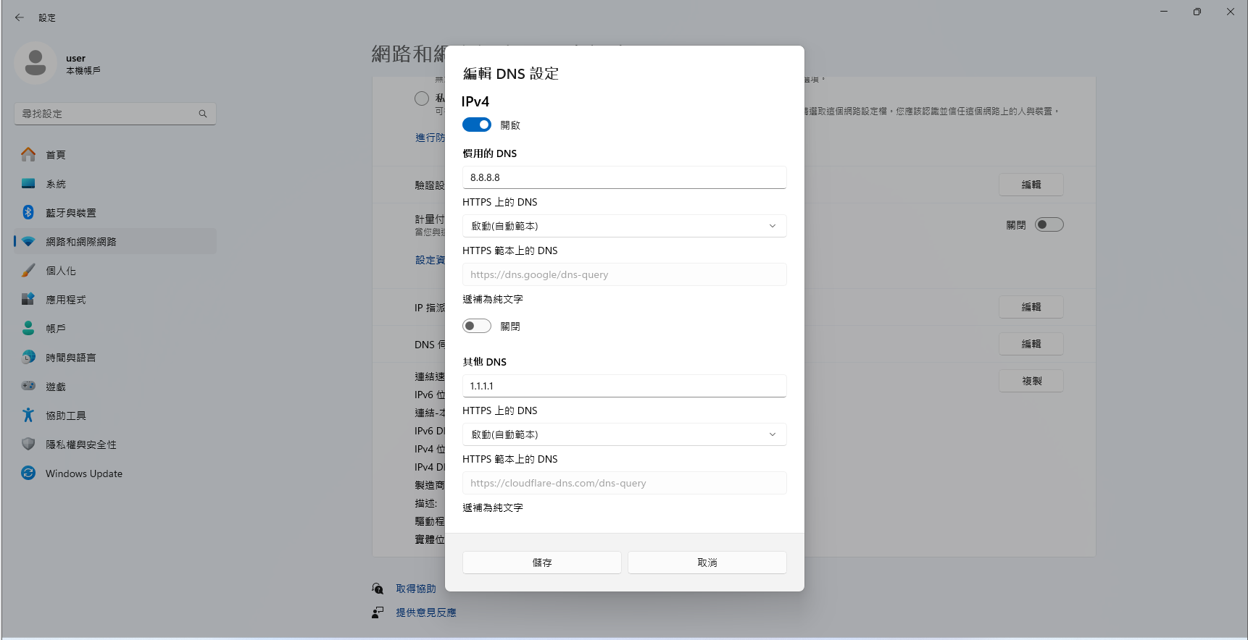Image resolution: width=1248 pixels, height=640 pixels.
Task: Select the private network radio button behind dialog
Action: 422,98
